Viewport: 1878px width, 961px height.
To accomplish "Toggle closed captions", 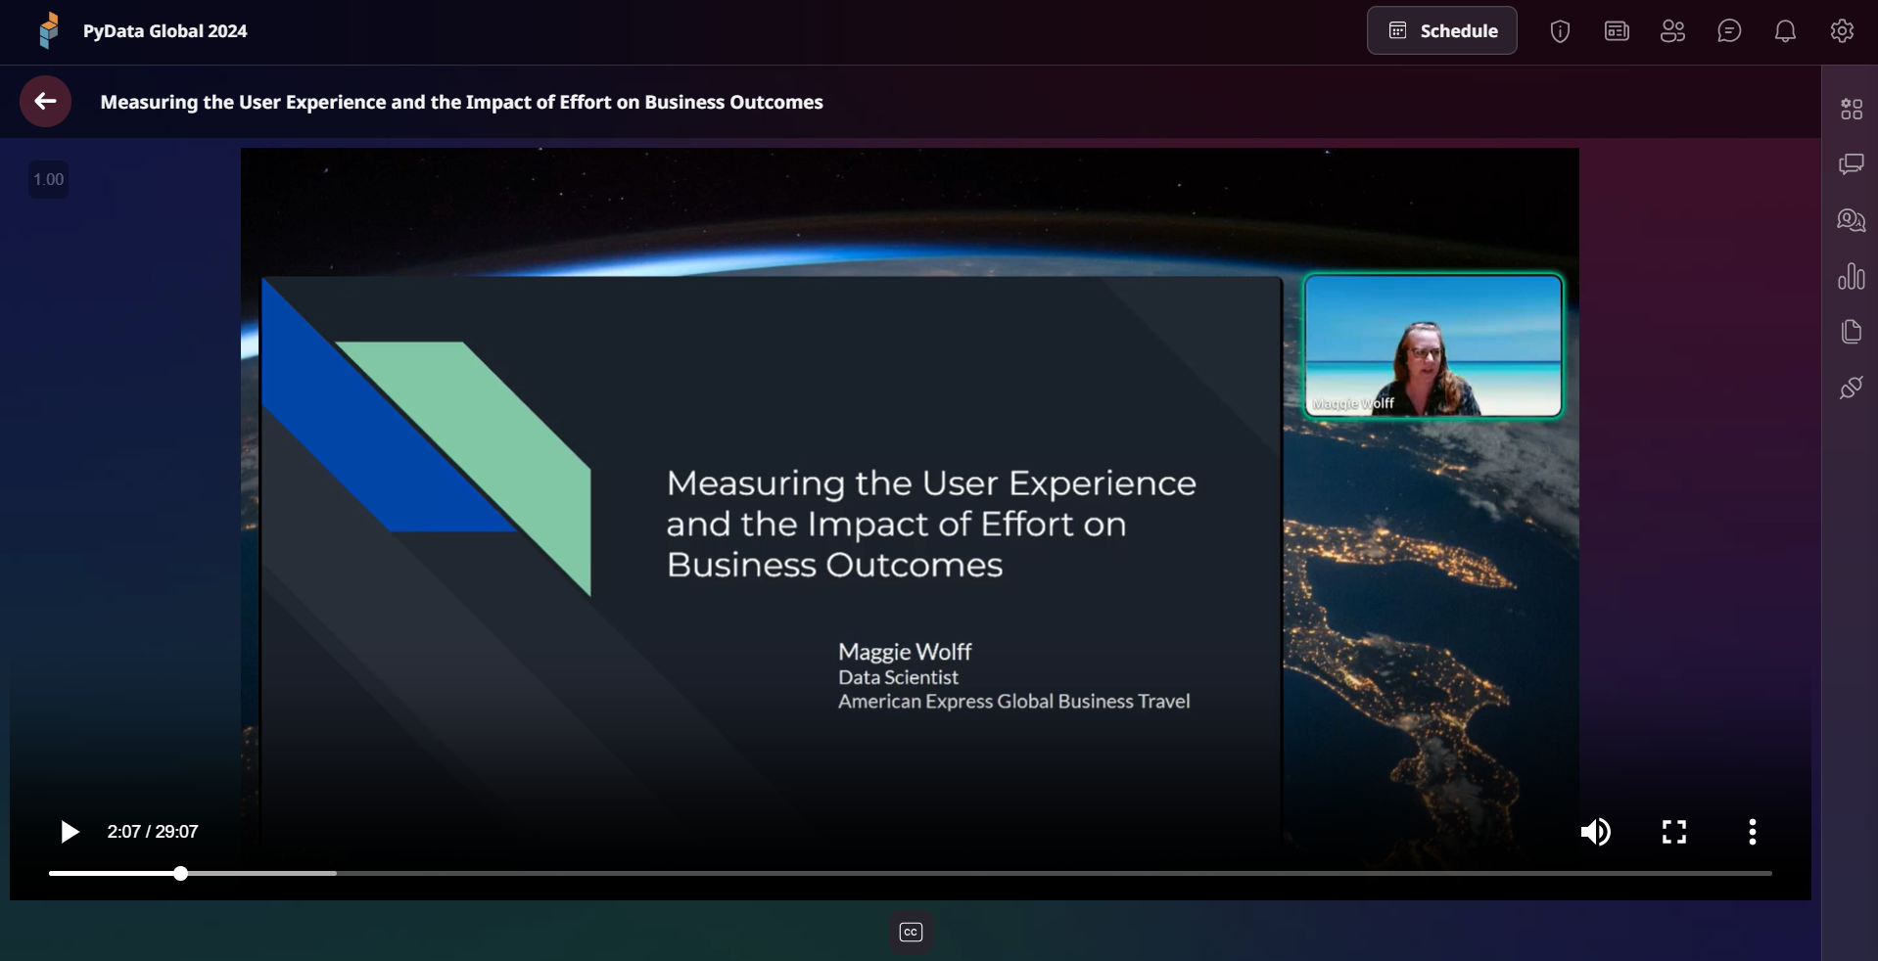I will (911, 932).
